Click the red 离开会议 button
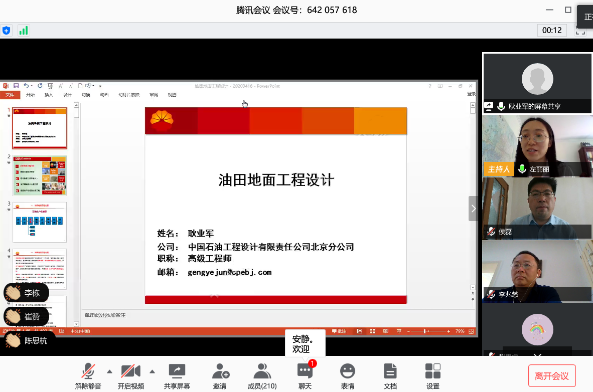This screenshot has width=593, height=392. (551, 376)
